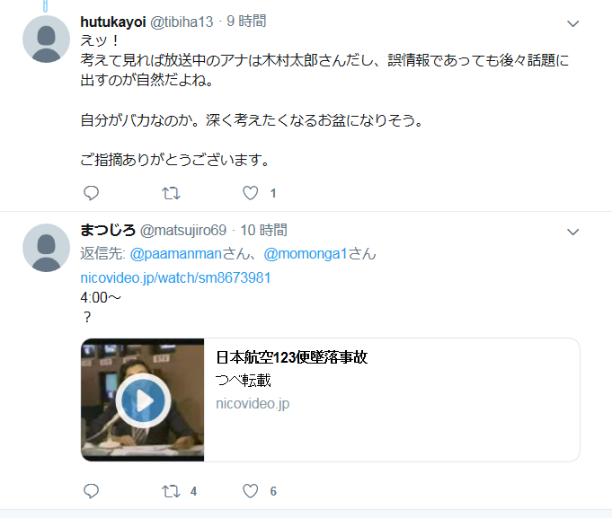Screen dimensions: 612x518
Task: Open hutukayoi display name profile
Action: point(113,22)
